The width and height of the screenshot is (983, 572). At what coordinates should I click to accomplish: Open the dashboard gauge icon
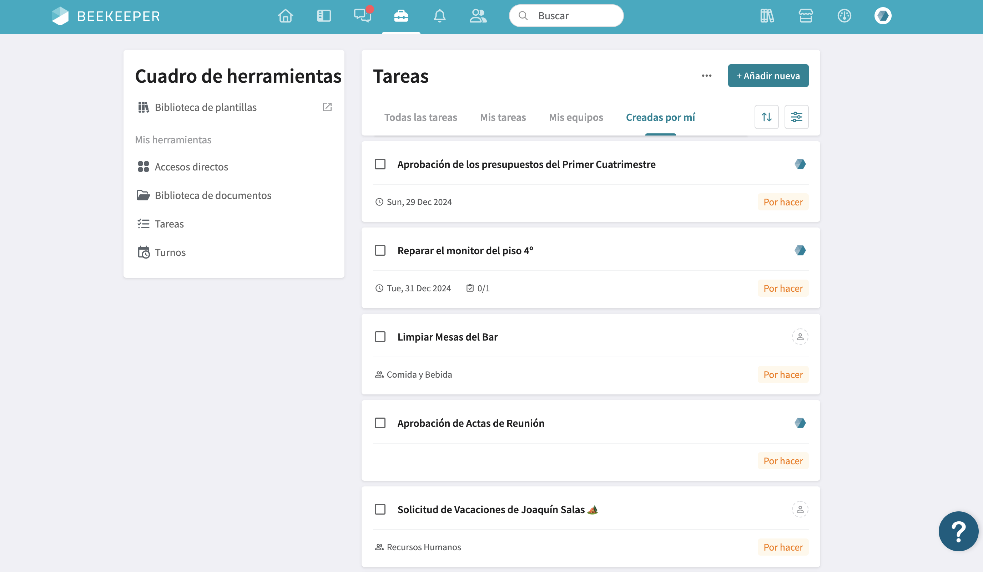pyautogui.click(x=844, y=16)
